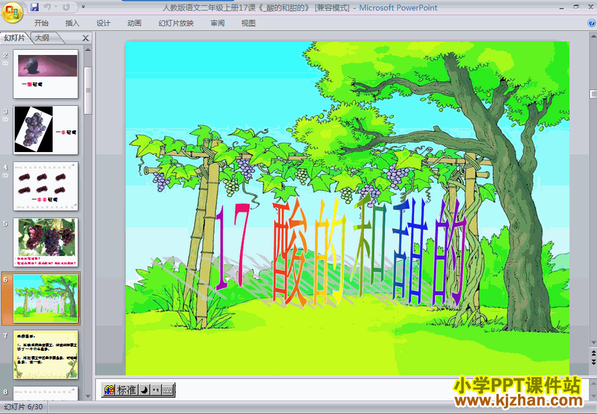Go to previous slide with double-up arrow

tap(593, 353)
